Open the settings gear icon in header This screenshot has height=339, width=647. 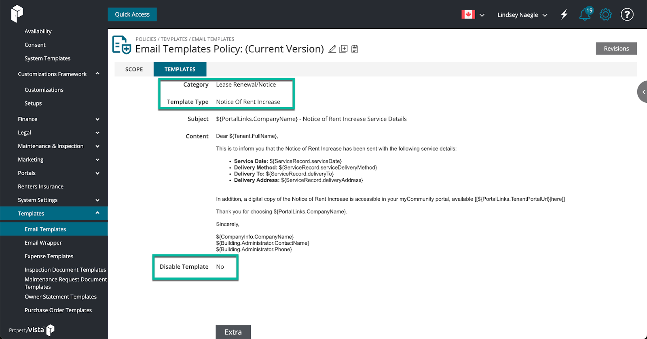tap(605, 15)
